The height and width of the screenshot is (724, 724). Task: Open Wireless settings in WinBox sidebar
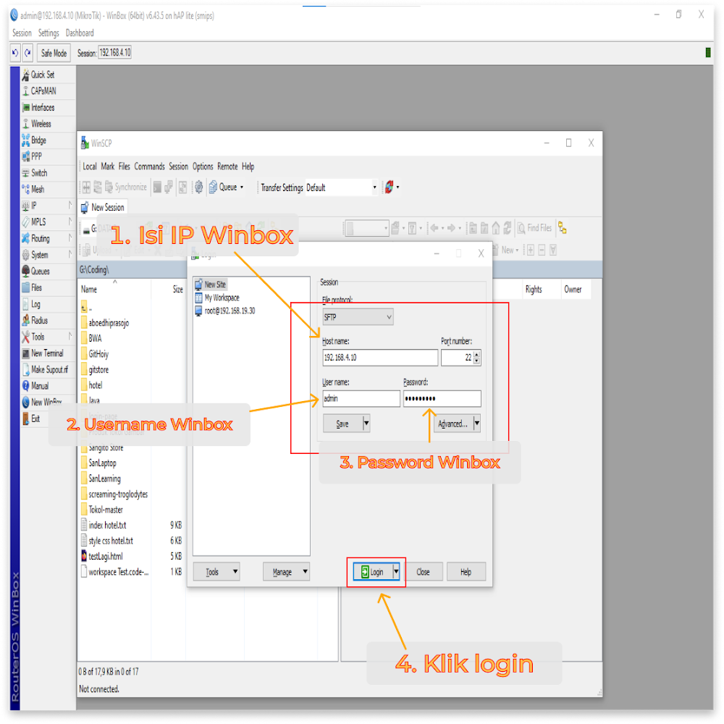[x=39, y=123]
